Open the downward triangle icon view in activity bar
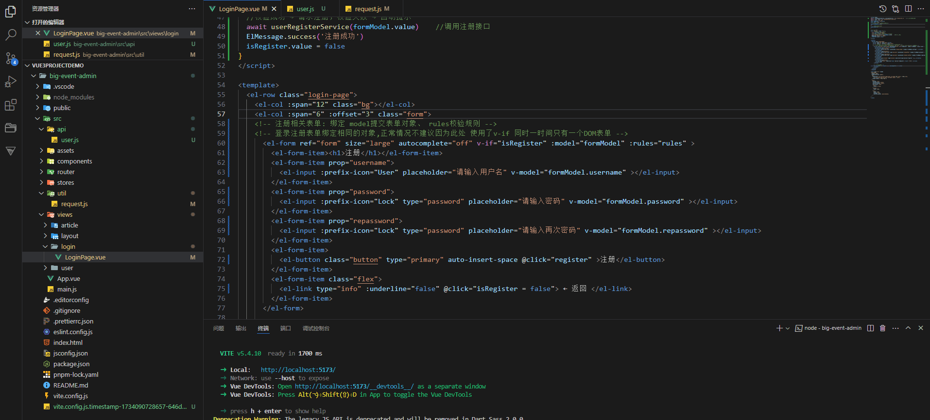 tap(11, 151)
